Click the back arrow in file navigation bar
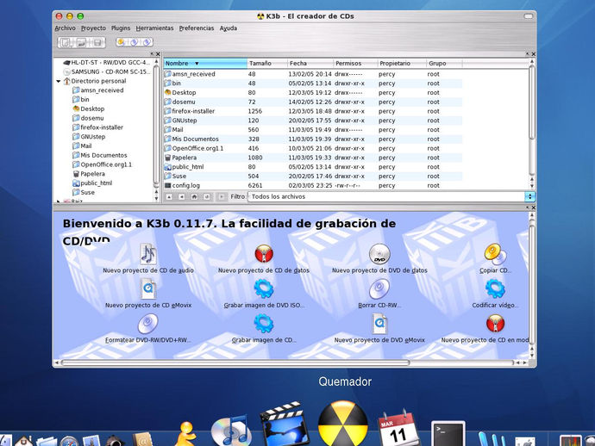The image size is (595, 446). pyautogui.click(x=182, y=196)
